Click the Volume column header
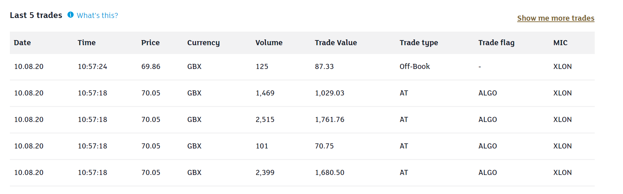 (269, 43)
